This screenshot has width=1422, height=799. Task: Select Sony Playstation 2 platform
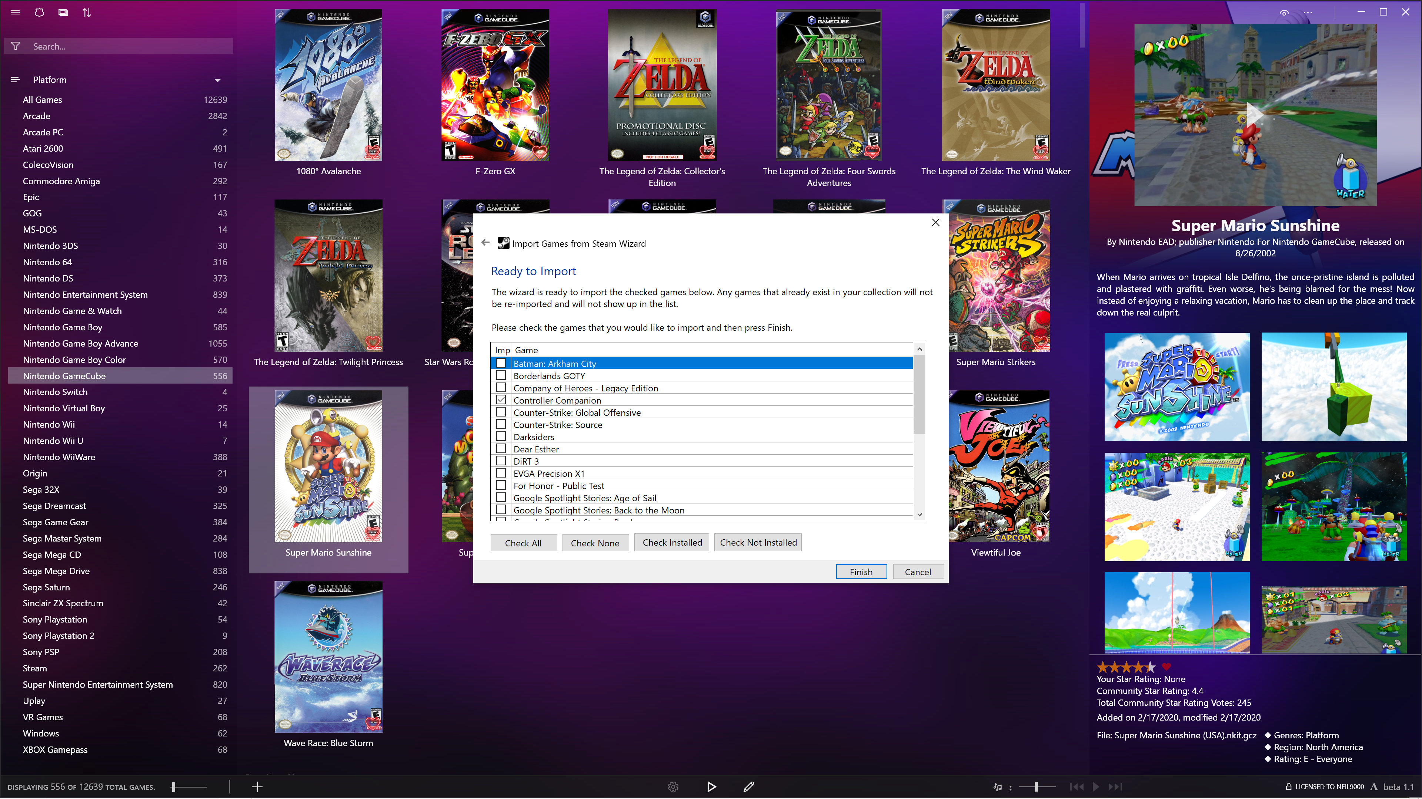pos(120,635)
